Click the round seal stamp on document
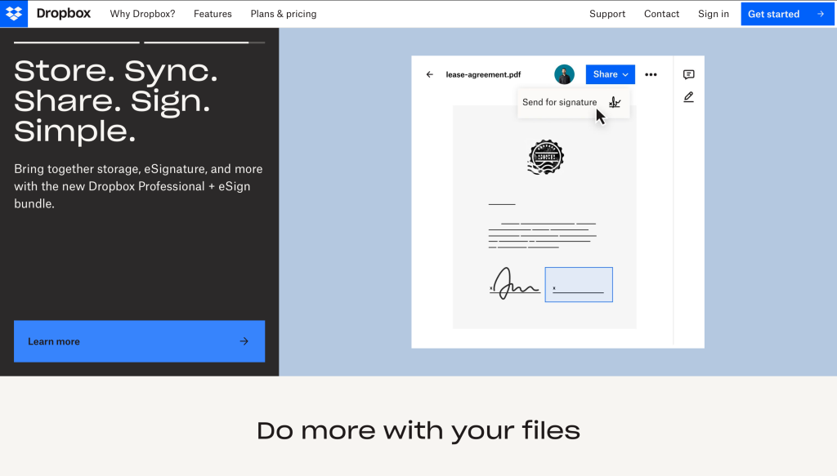The height and width of the screenshot is (476, 837). point(545,158)
